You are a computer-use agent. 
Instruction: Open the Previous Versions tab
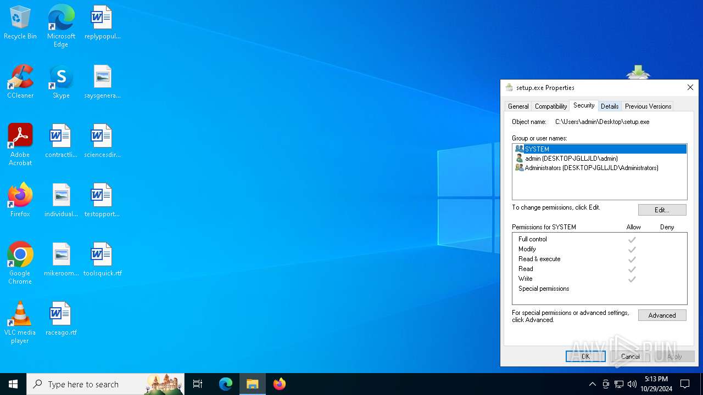[648, 106]
